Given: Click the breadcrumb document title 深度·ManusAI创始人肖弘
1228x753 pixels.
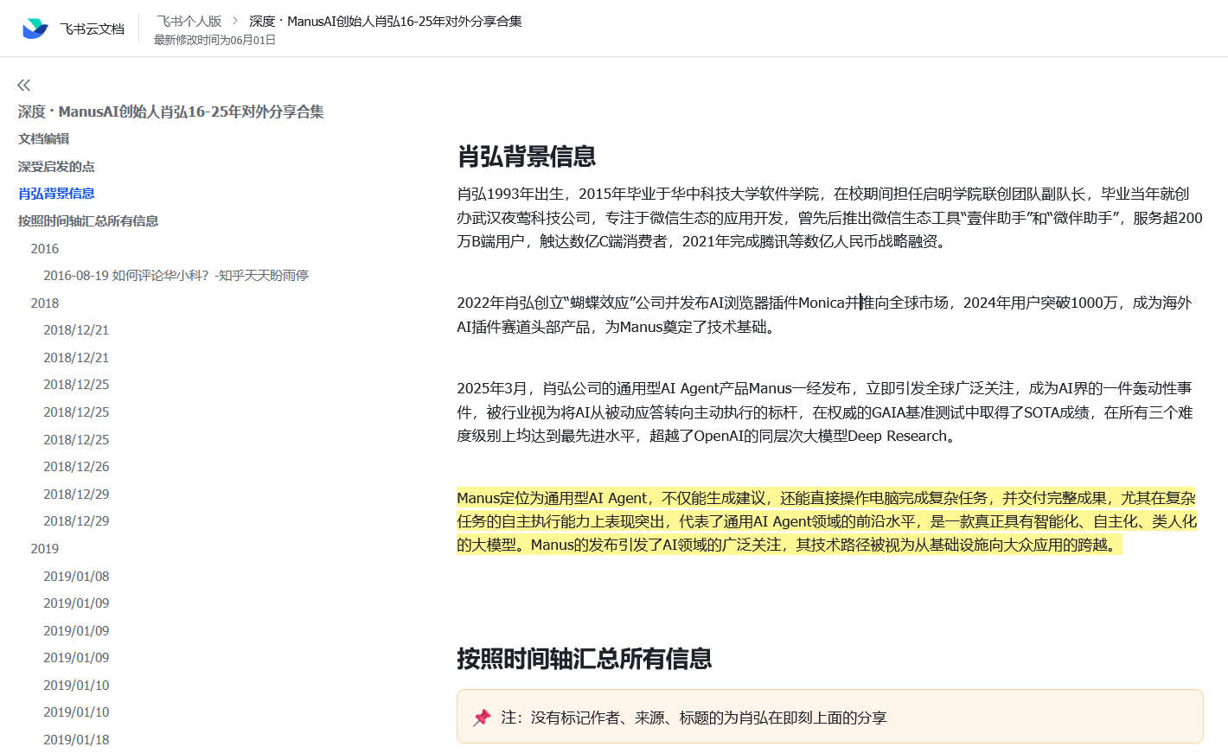Looking at the screenshot, I should coord(386,21).
